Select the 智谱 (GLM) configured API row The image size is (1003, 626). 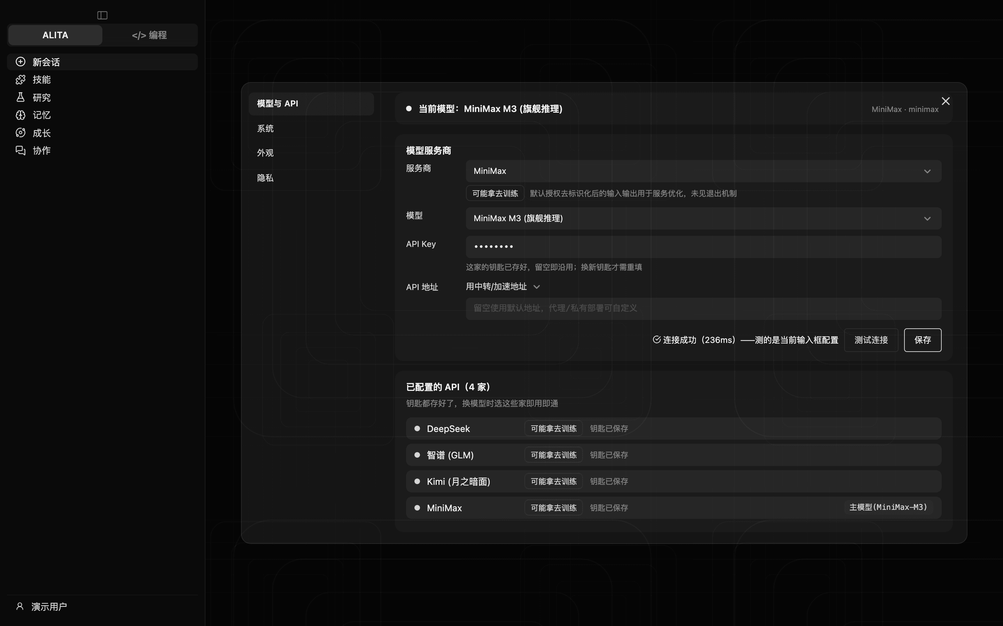[674, 455]
